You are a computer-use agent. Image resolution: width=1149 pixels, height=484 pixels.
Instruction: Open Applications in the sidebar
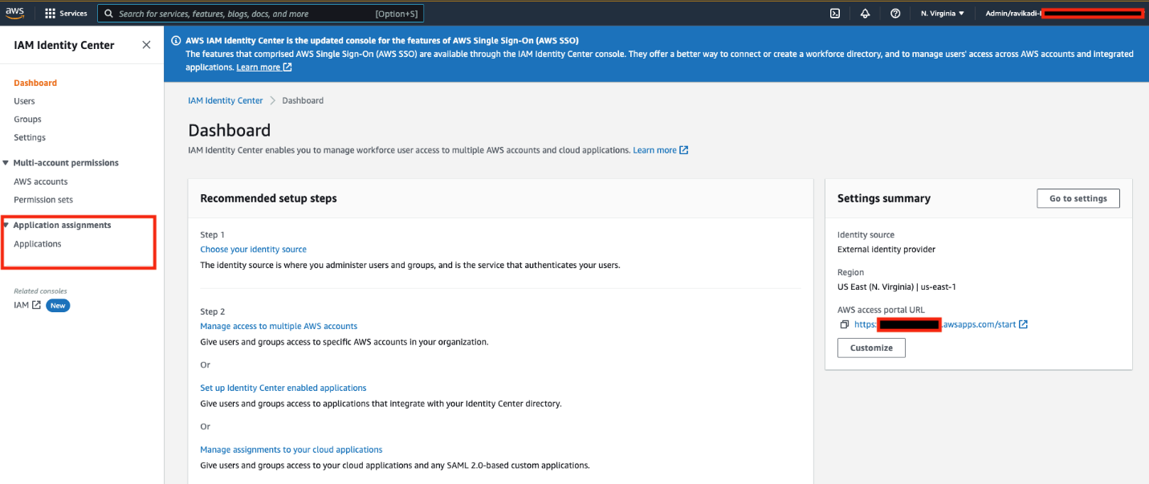38,244
